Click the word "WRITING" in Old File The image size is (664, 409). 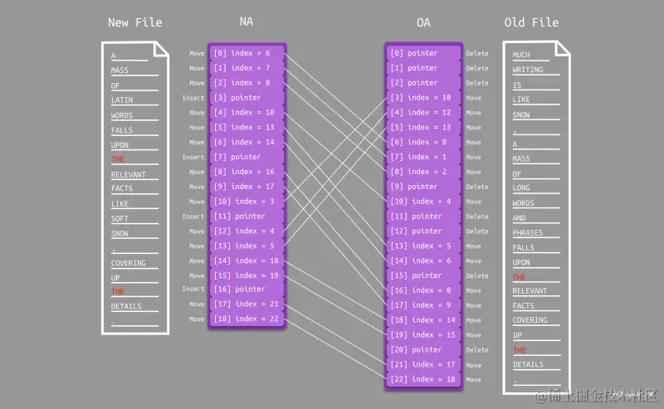click(x=528, y=70)
